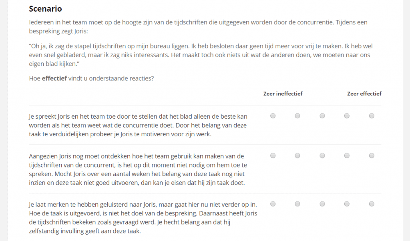Select fourth rating option for 'Je laat merken' response

coord(347,204)
